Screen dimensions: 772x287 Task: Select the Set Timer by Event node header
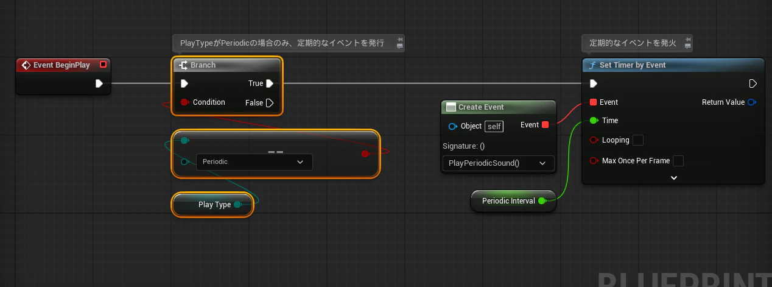coord(673,65)
